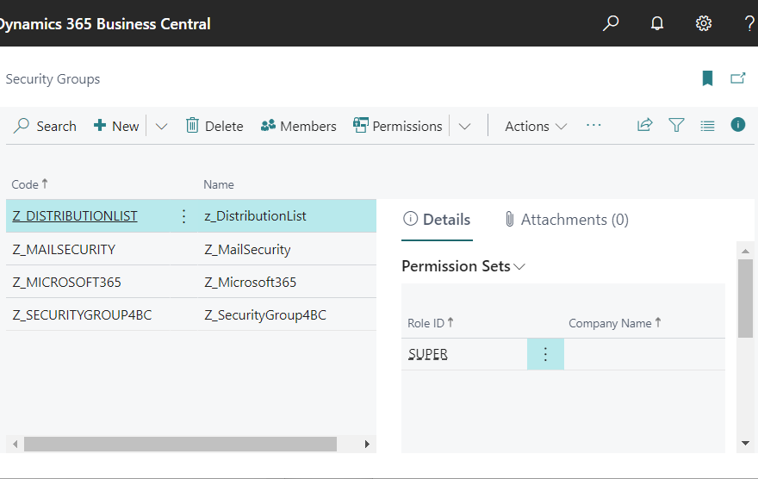Select the z_DistributionList name cell
This screenshot has width=758, height=479.
coord(255,216)
